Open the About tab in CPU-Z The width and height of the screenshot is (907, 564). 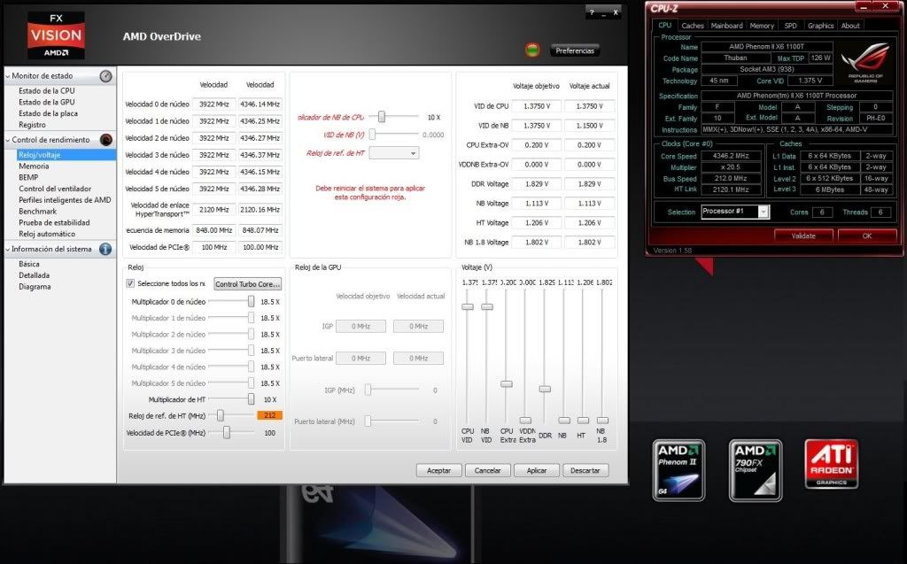(x=850, y=26)
